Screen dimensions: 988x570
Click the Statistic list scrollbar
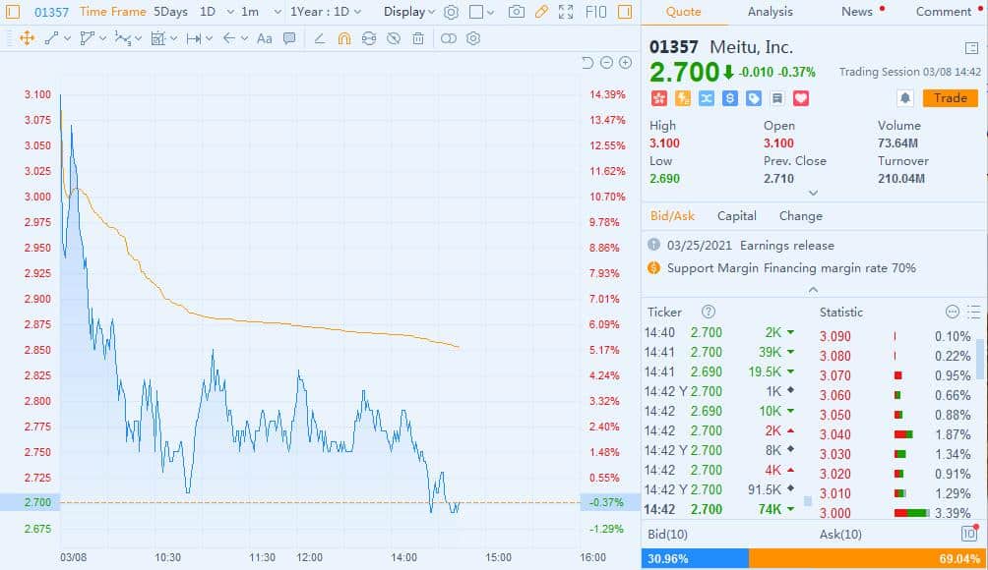tap(979, 359)
